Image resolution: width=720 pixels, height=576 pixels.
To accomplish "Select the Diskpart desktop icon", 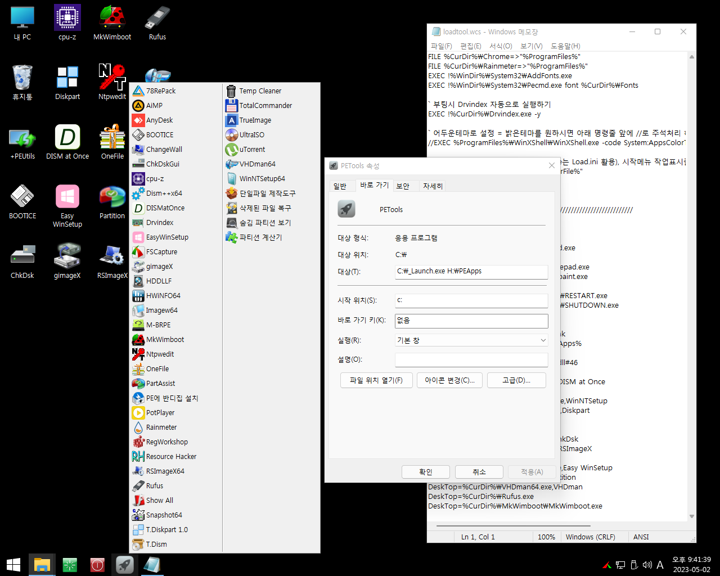I will click(x=67, y=82).
